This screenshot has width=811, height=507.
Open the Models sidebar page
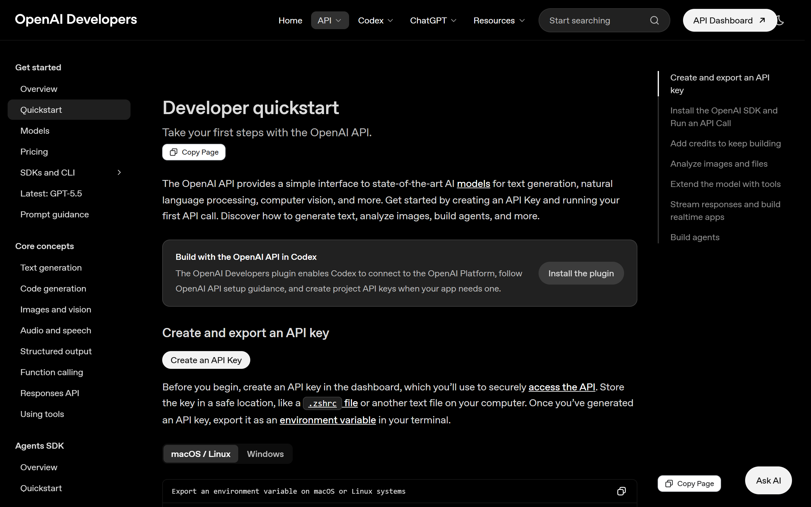69,131
